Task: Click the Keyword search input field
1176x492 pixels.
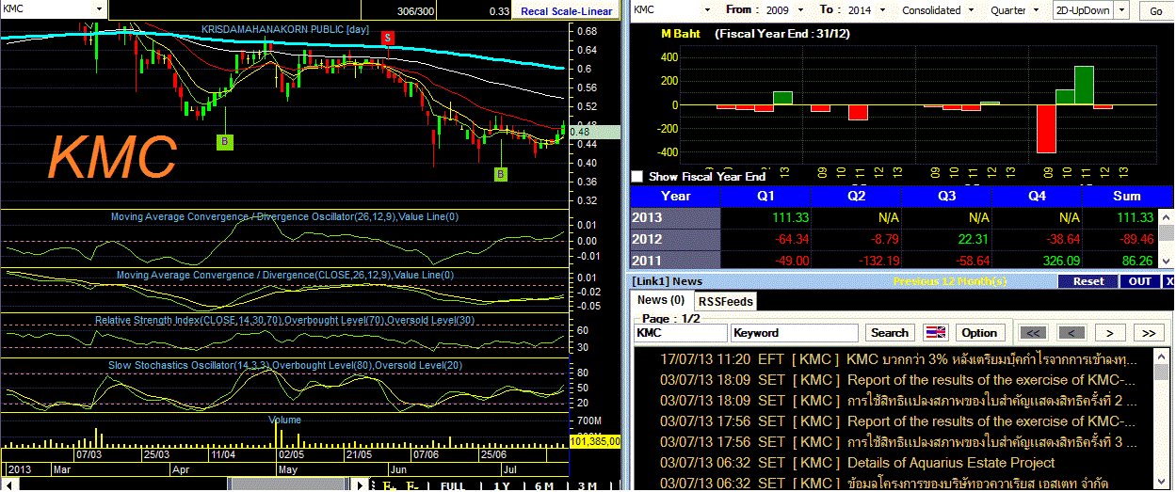Action: coord(795,332)
